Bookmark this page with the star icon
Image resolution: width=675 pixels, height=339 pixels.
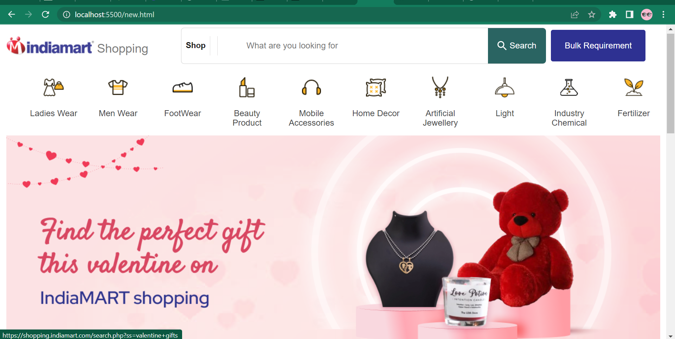tap(592, 14)
